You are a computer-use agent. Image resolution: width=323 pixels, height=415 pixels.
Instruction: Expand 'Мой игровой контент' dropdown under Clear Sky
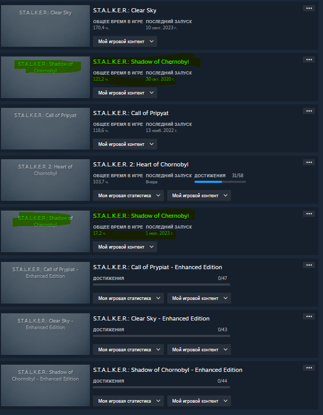125,42
